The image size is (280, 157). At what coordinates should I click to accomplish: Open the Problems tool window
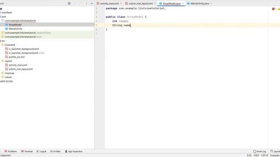[10, 151]
